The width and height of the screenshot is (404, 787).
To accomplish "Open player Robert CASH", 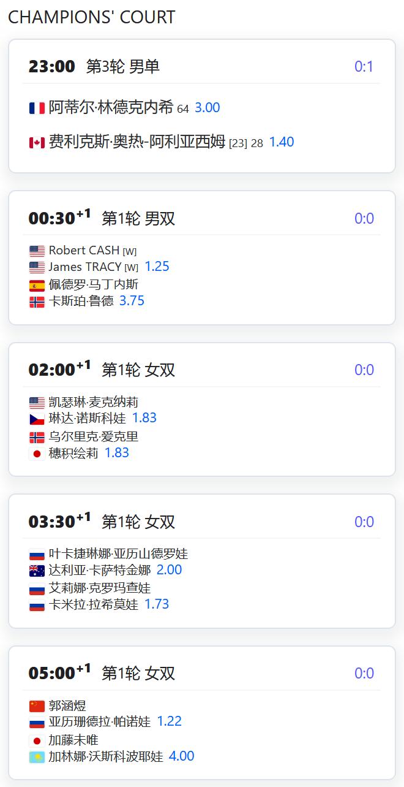I will point(84,250).
